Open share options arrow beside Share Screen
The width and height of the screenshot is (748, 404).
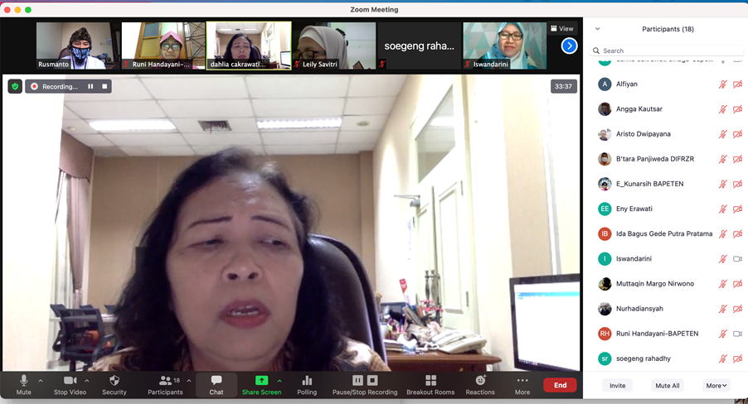click(x=279, y=381)
